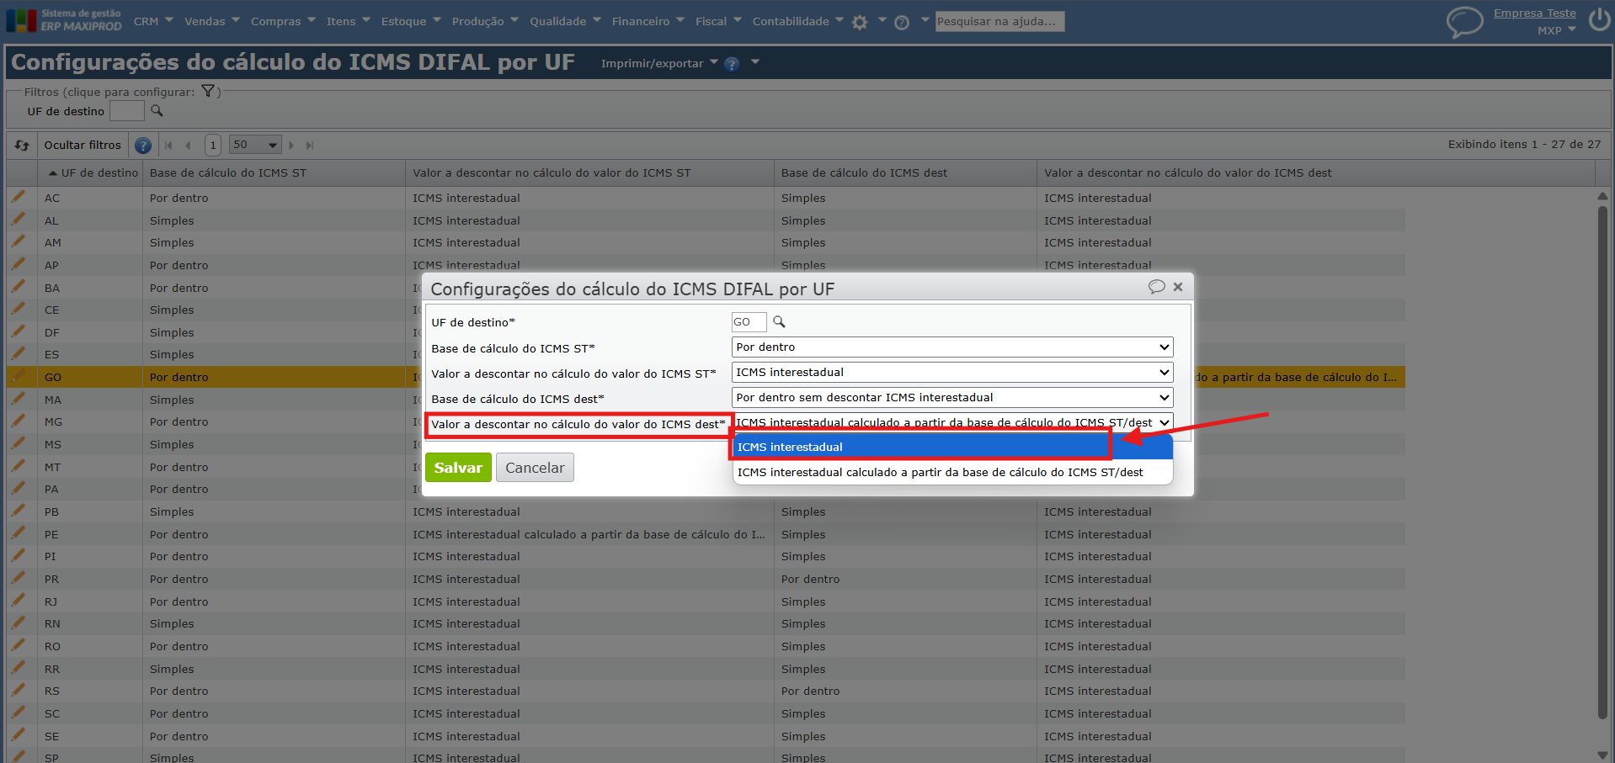Click Ocultar filtros button
1615x763 pixels.
click(x=83, y=145)
